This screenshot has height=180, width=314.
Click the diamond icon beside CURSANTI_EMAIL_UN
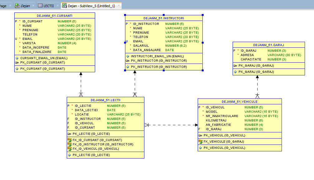[17, 58]
